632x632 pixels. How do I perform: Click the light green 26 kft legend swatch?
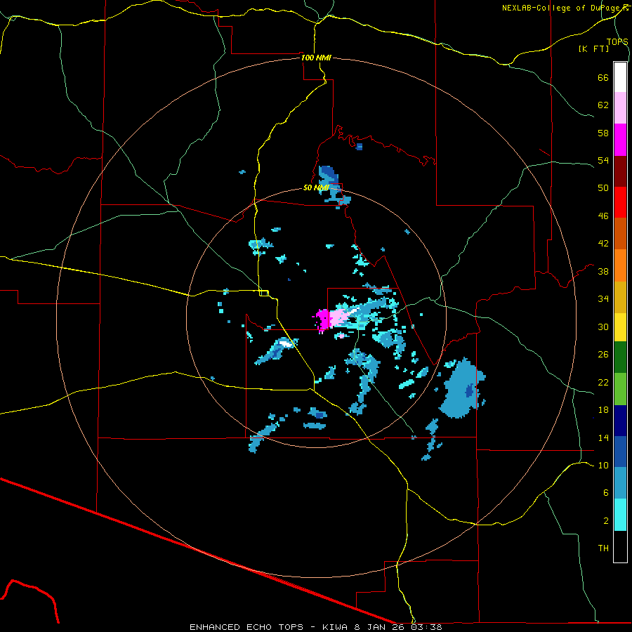click(620, 389)
